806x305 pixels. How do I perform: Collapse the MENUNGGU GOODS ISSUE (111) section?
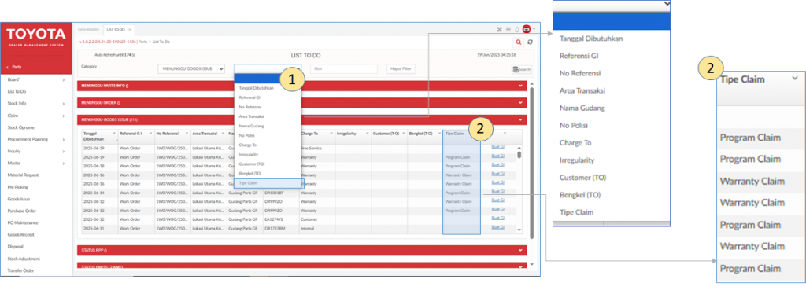point(302,119)
